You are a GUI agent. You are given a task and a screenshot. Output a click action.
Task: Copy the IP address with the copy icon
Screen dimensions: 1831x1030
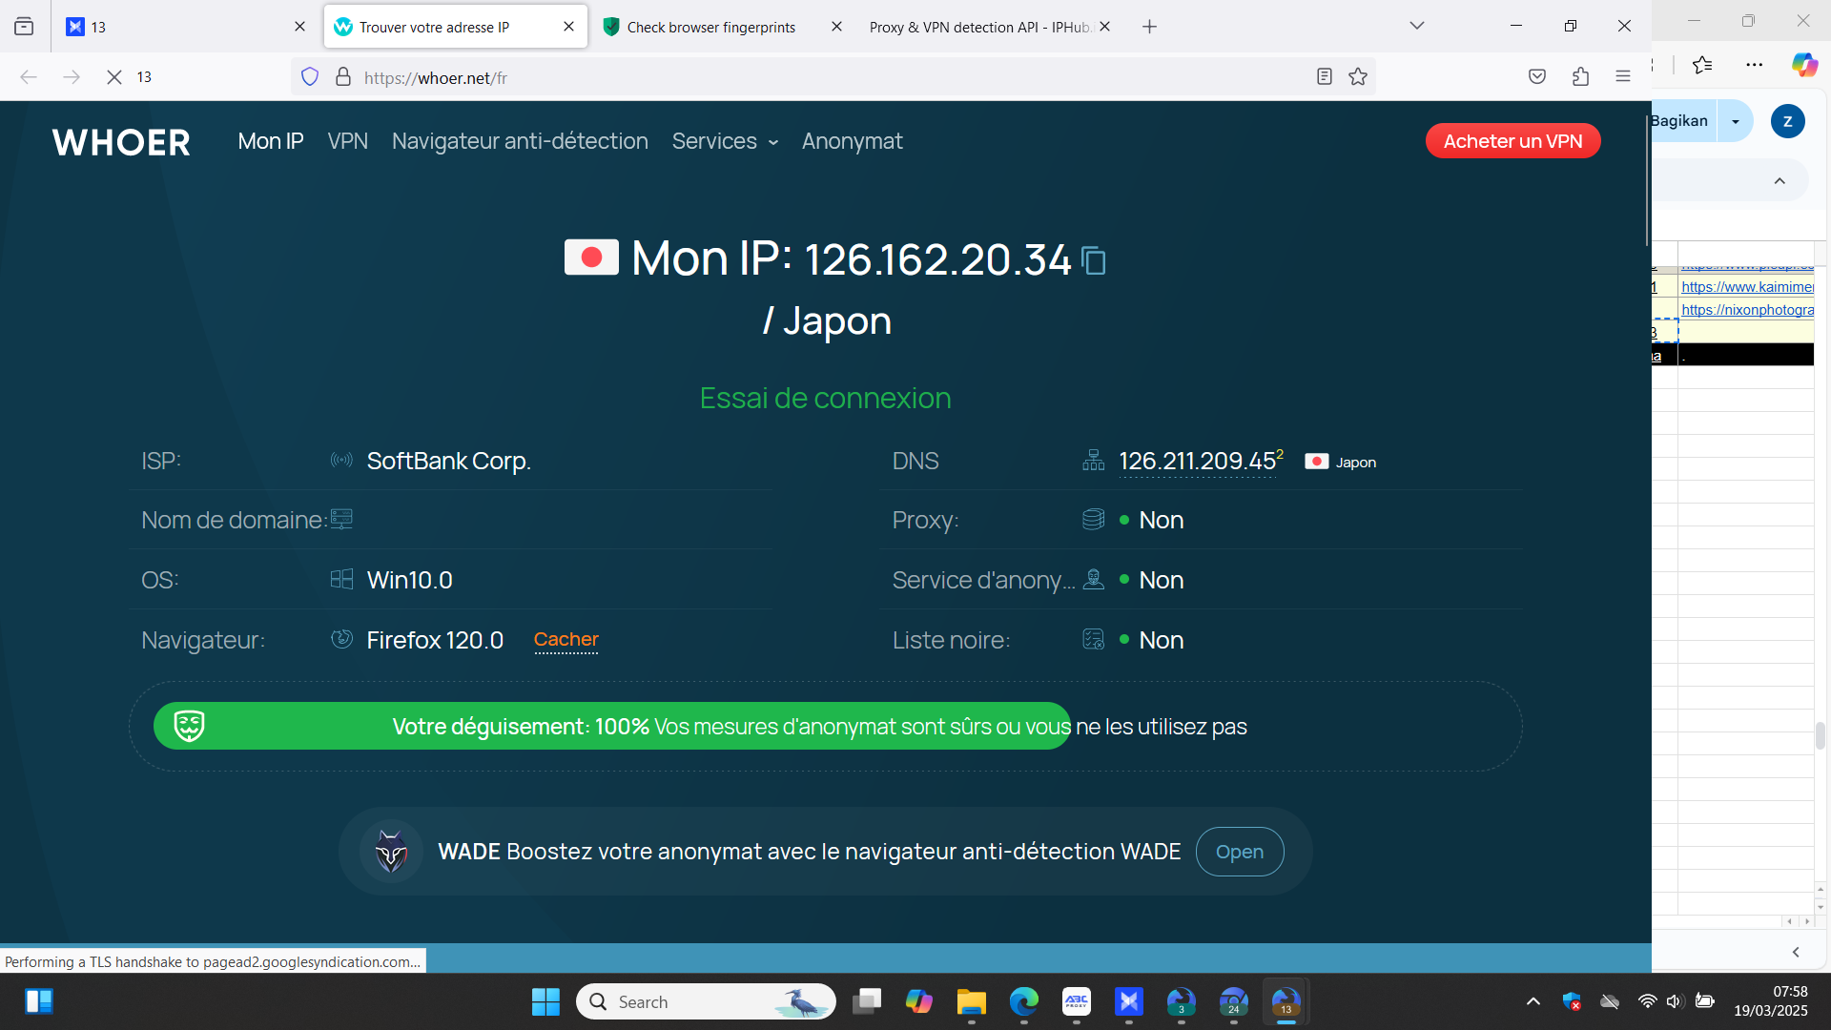(1094, 260)
